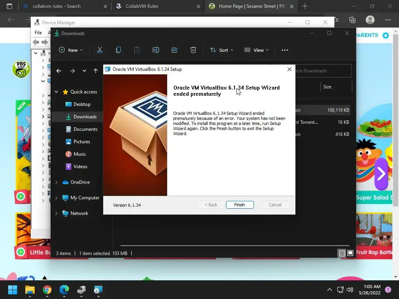399x299 pixels.
Task: Expand the Network node
Action: (x=56, y=213)
